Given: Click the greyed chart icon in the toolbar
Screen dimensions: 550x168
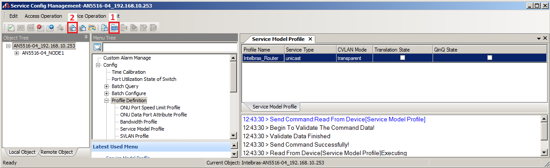Looking at the screenshot, I should [x=21, y=28].
